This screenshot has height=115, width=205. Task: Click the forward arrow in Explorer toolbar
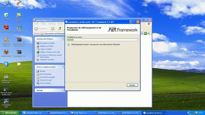coord(53,28)
